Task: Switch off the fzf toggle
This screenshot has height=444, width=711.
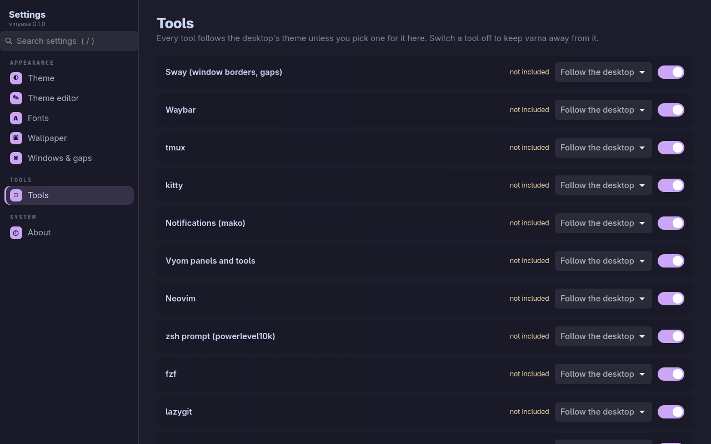Action: tap(671, 374)
